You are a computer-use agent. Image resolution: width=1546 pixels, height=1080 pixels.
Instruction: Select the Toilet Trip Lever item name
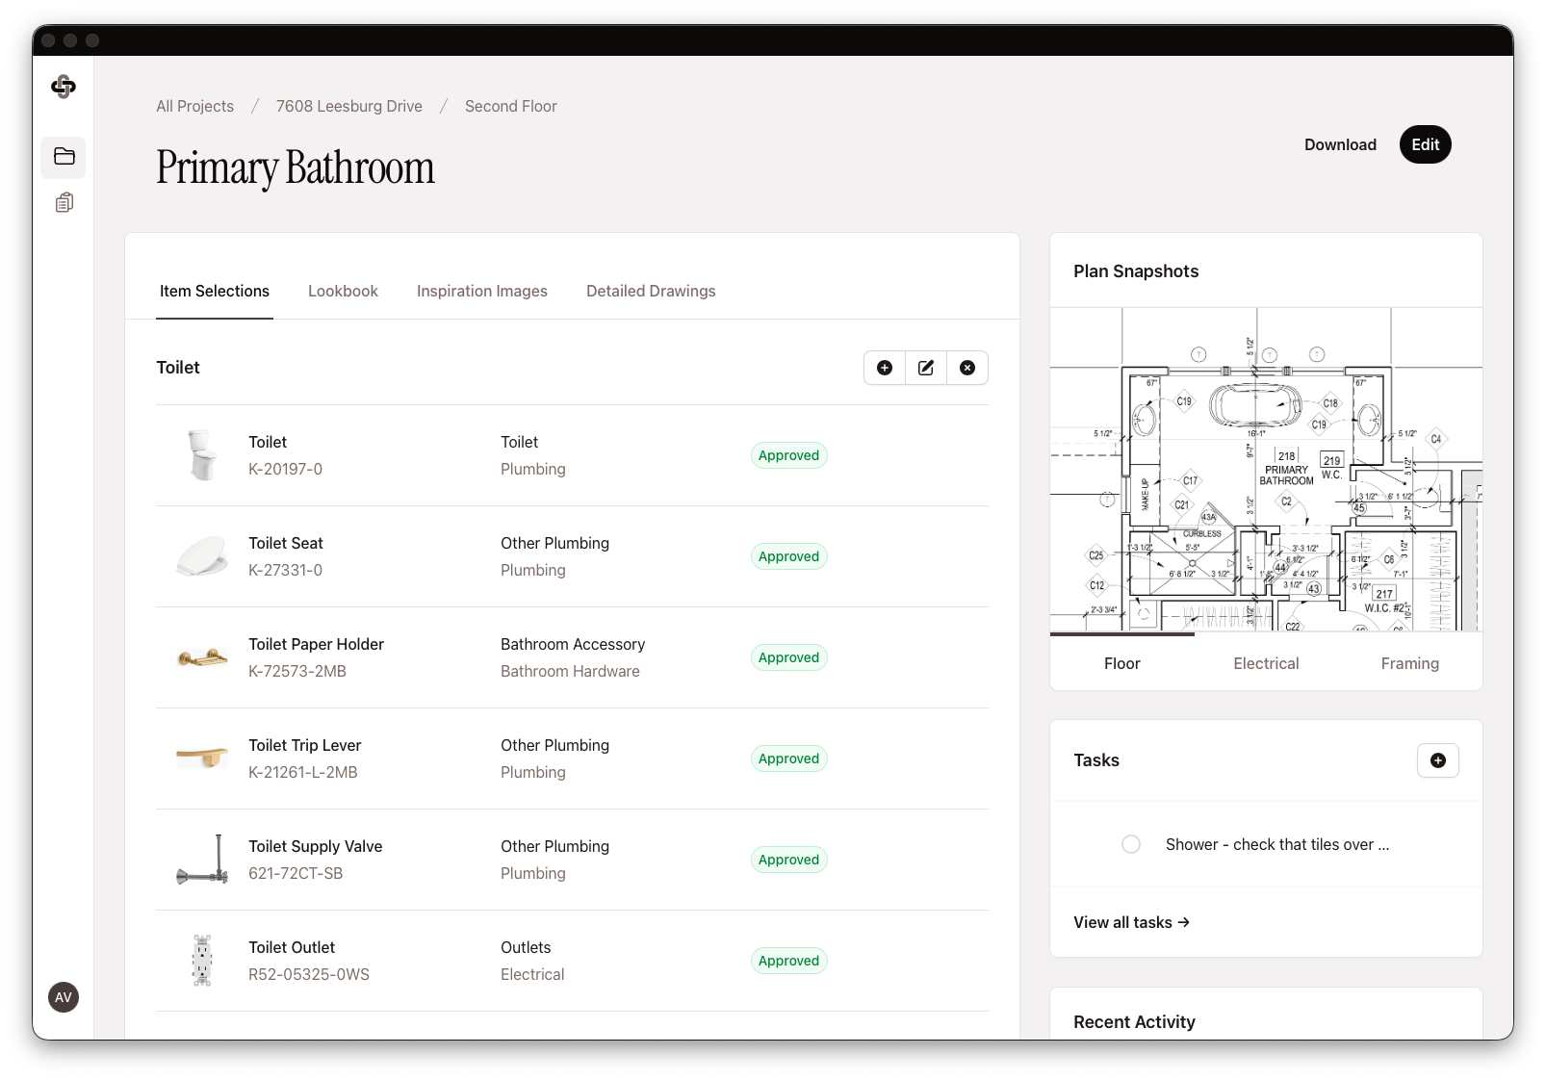click(305, 745)
